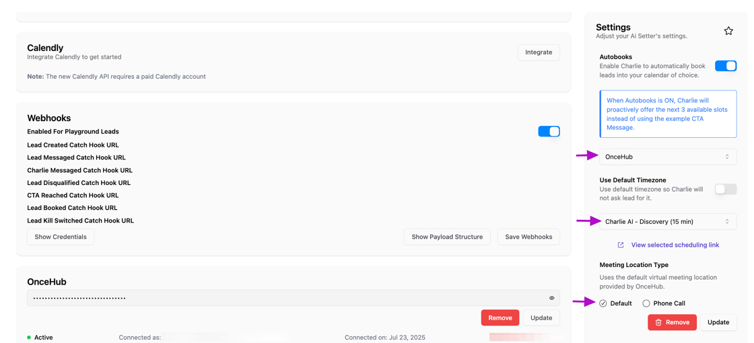Click the Webhooks heading

point(49,118)
